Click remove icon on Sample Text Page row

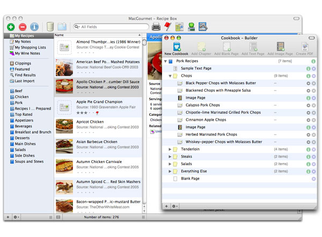coord(313,69)
